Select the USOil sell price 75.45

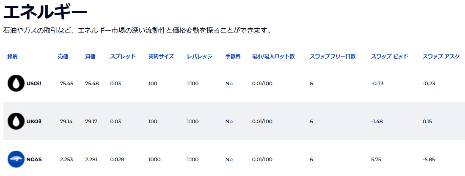[66, 84]
